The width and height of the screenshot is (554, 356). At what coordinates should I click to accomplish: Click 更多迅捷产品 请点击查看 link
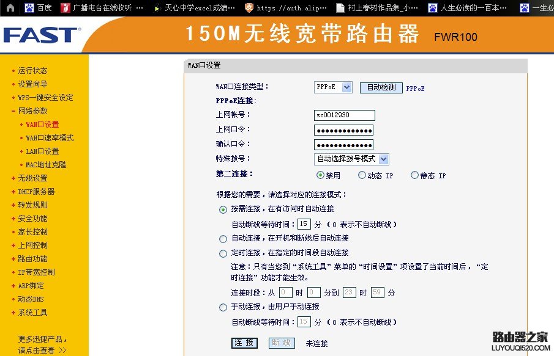tap(42, 344)
